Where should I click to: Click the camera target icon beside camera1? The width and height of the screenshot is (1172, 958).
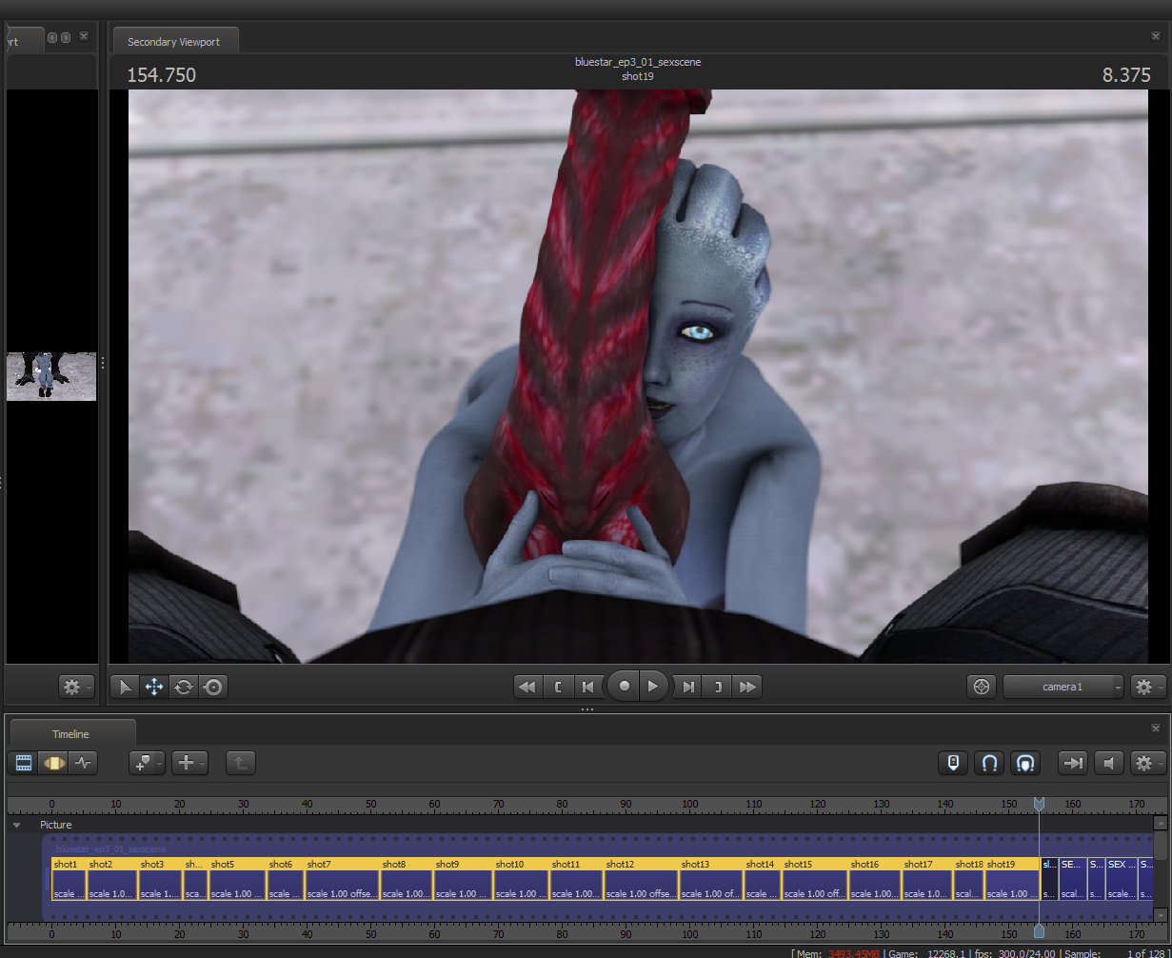coord(982,687)
